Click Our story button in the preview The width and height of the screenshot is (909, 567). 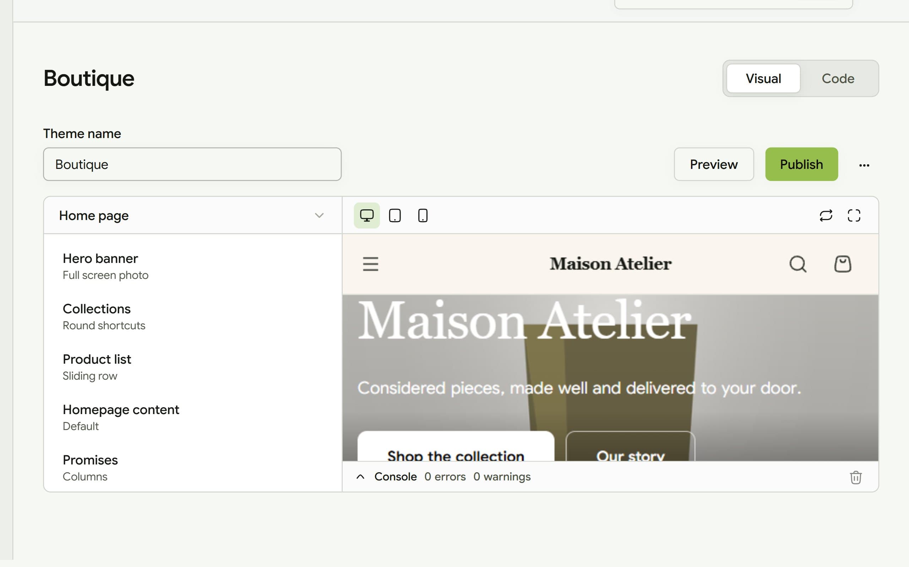pyautogui.click(x=630, y=446)
